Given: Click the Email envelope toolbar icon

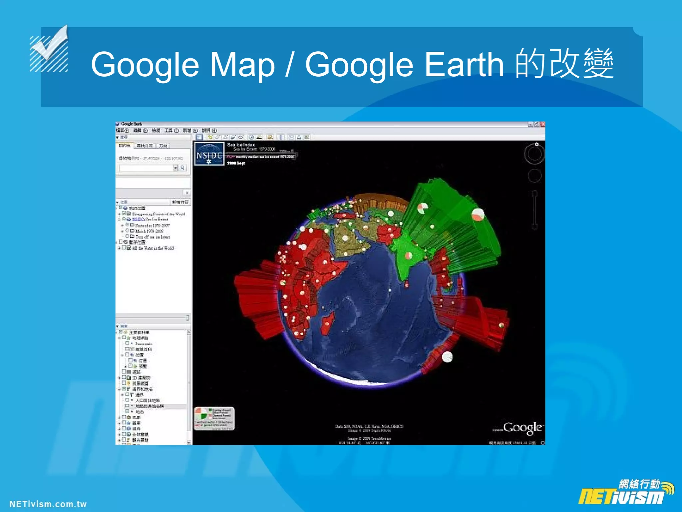Looking at the screenshot, I should [291, 137].
